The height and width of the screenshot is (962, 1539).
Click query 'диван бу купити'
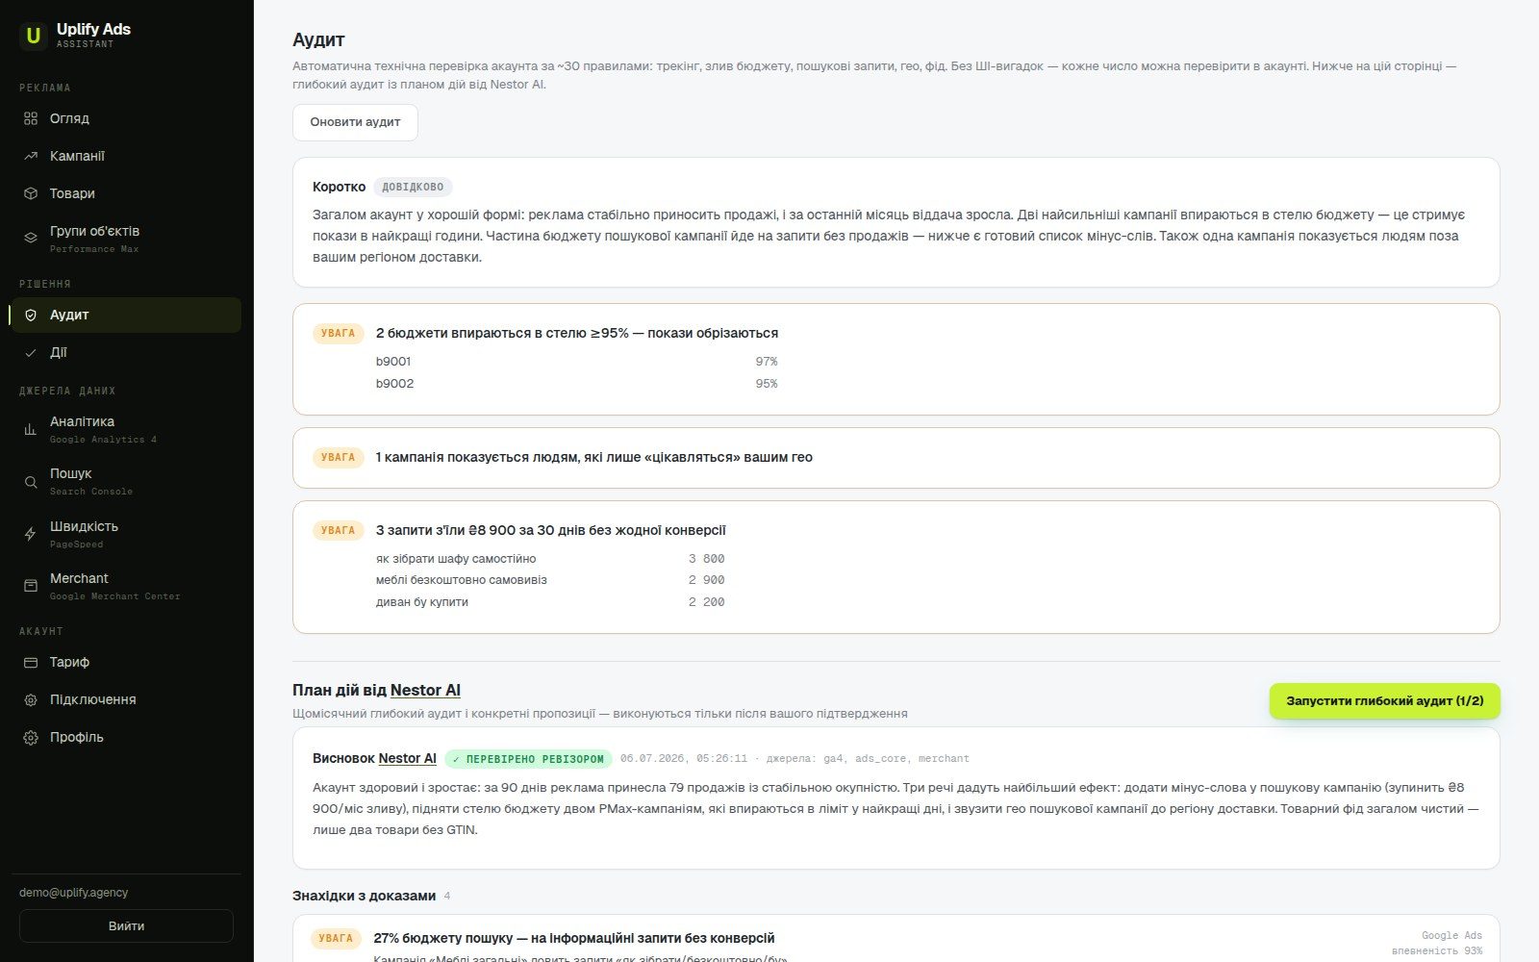(x=422, y=602)
